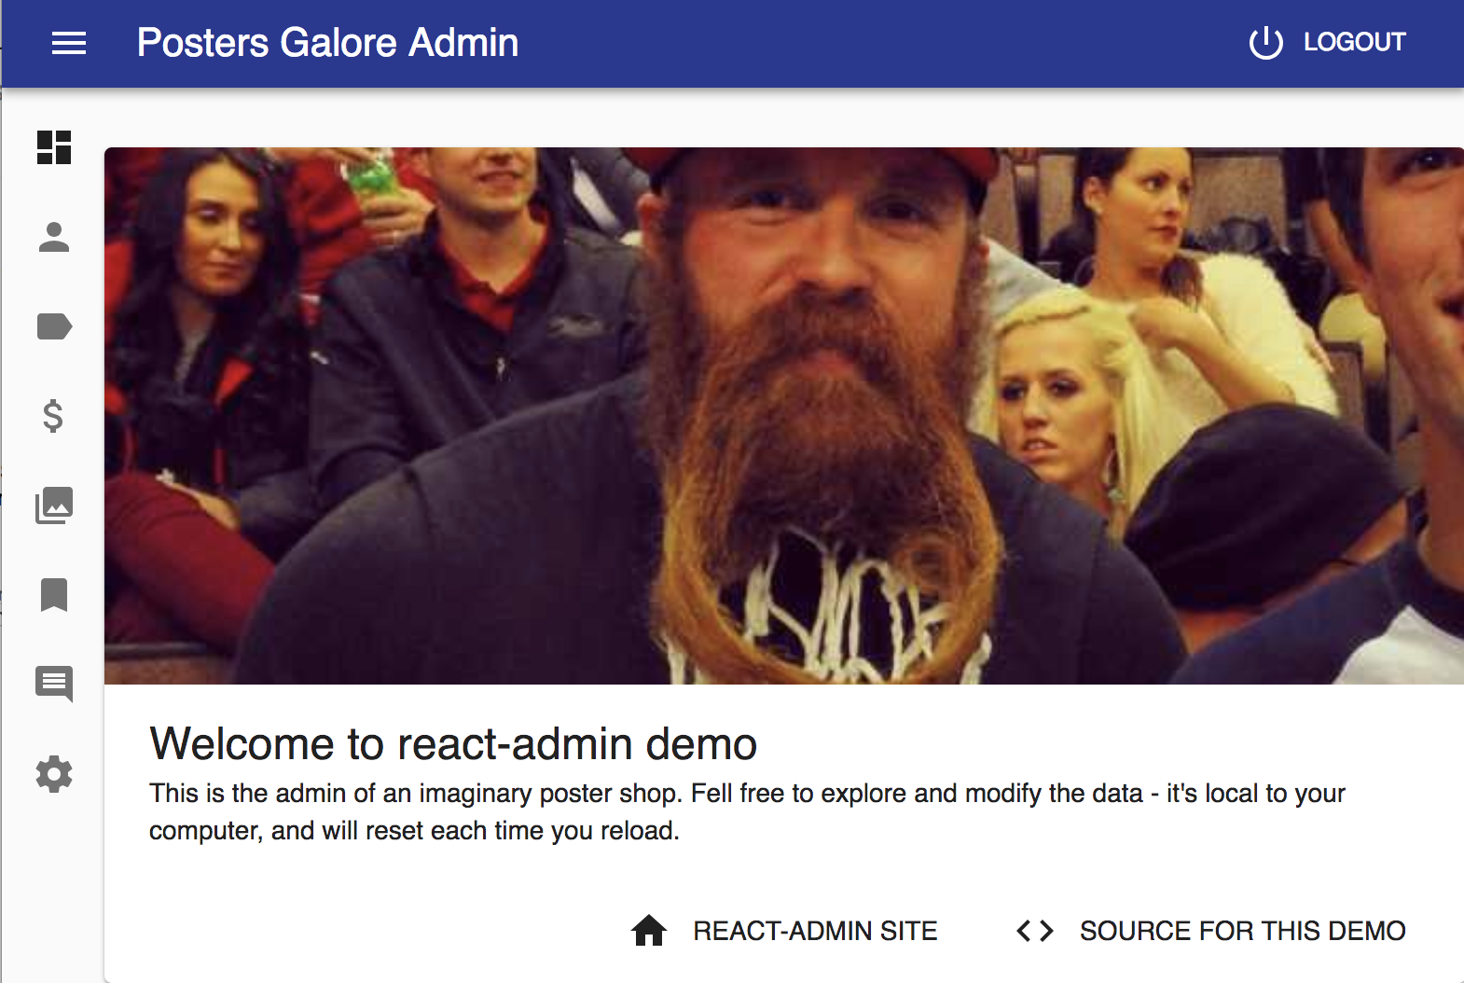Open SOURCE FOR THIS DEMO link
The width and height of the screenshot is (1464, 983).
coord(1242,931)
